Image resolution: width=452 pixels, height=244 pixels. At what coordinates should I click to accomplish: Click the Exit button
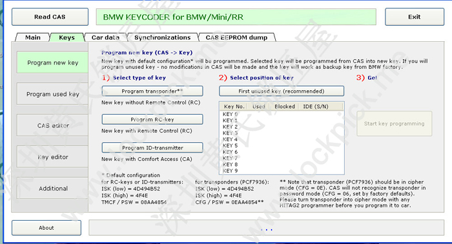(x=415, y=17)
